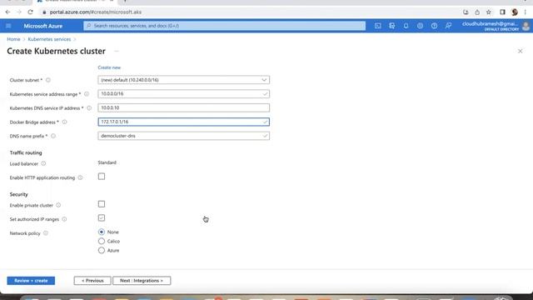Go to Kubernetes services breadcrumb
This screenshot has height=300, width=533.
point(49,39)
